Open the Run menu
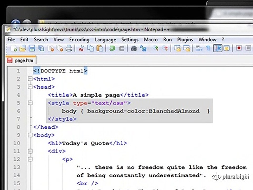This screenshot has width=253, height=190. (167, 40)
